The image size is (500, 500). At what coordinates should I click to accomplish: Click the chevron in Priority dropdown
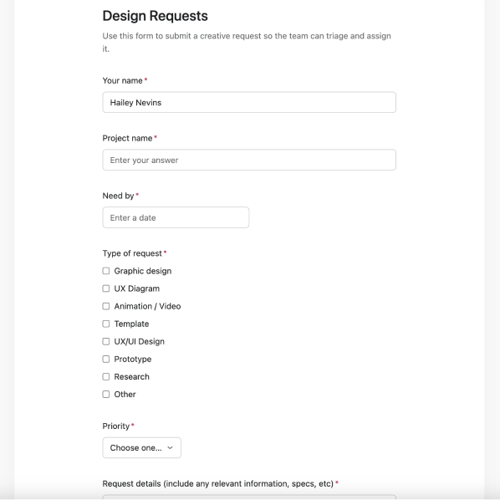(170, 447)
